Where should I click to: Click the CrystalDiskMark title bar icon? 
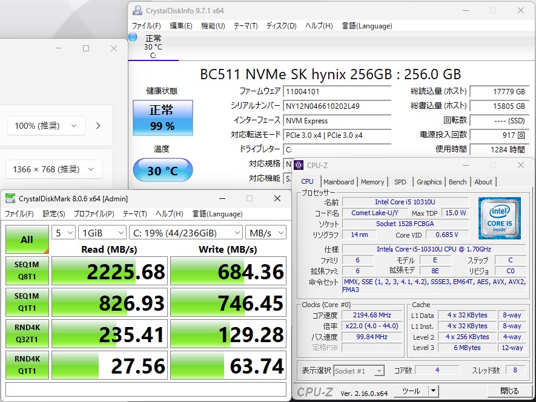11,198
